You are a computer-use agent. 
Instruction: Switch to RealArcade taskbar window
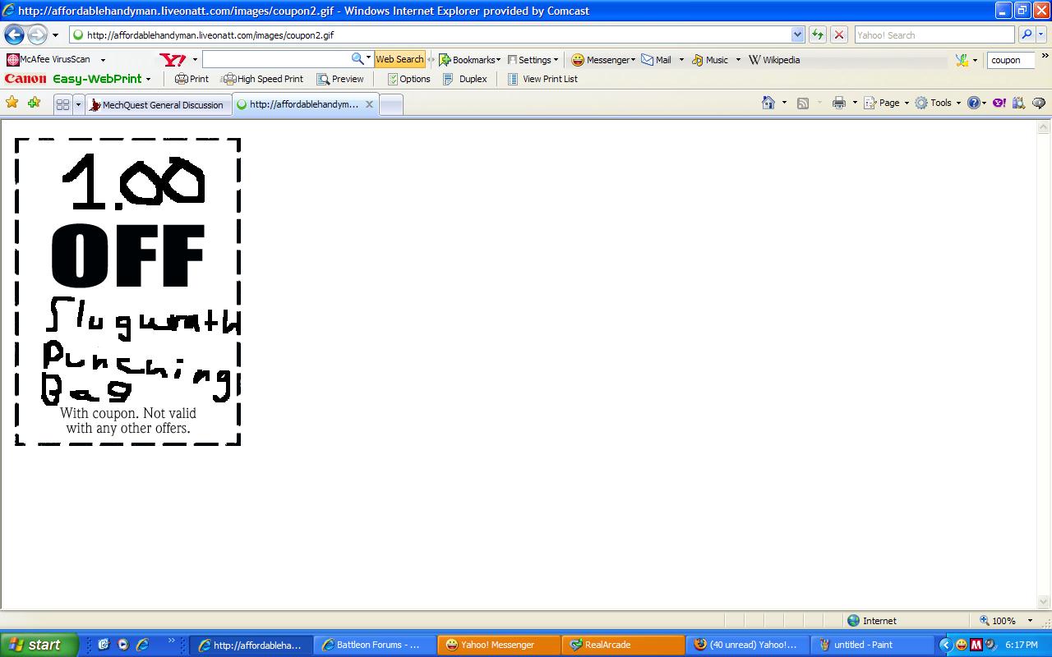click(623, 645)
